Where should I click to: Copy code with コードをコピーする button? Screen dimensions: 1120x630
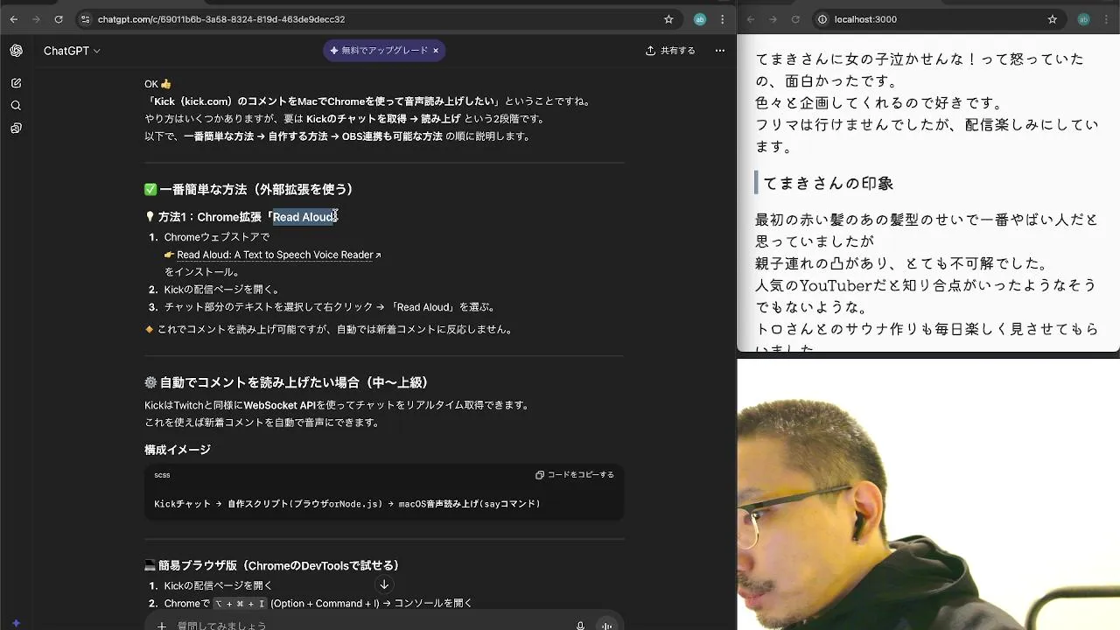(x=575, y=475)
